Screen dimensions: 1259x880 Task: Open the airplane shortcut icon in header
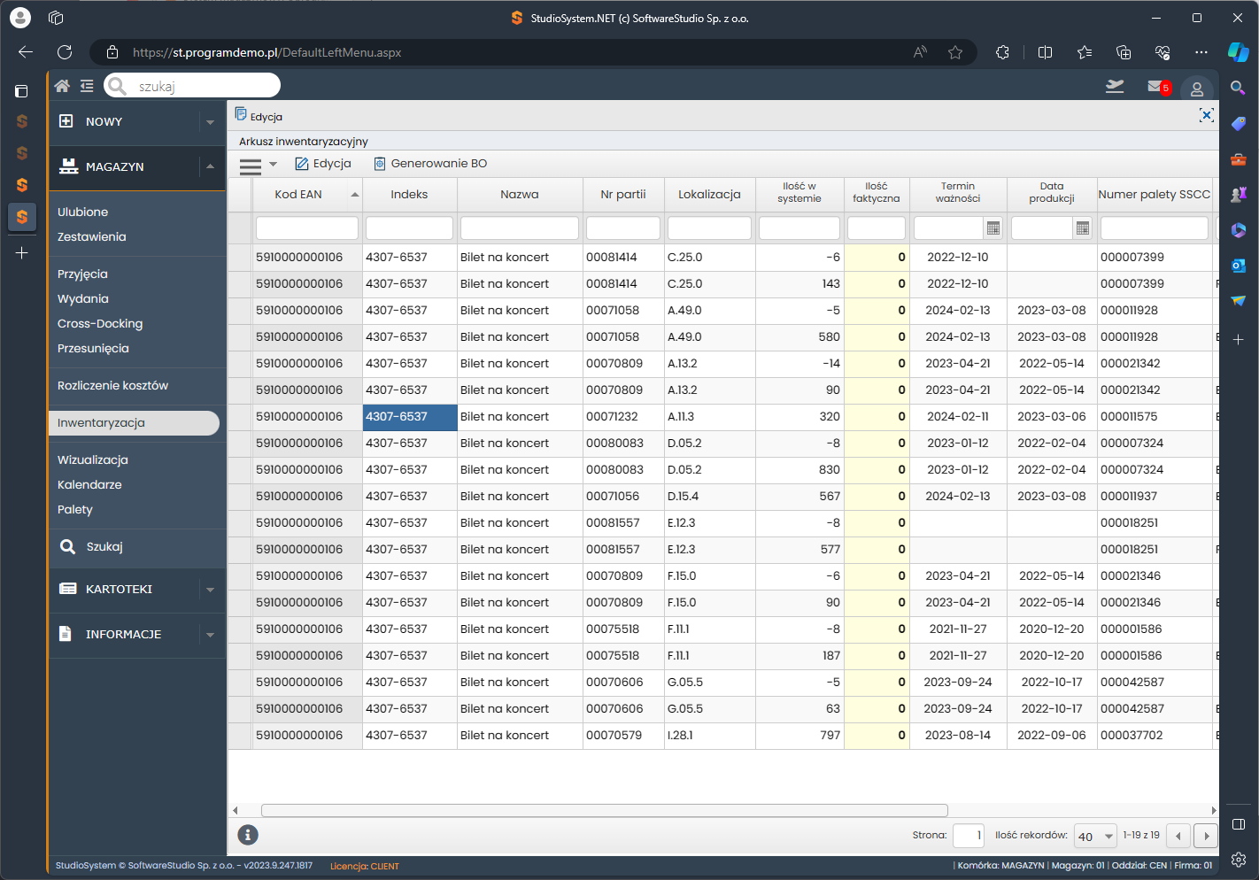(1115, 86)
